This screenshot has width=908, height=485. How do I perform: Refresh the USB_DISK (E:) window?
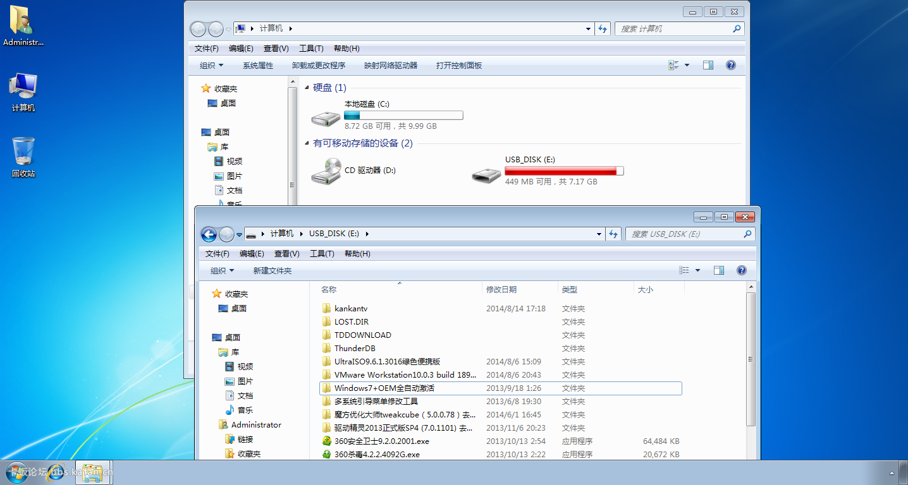coord(613,234)
